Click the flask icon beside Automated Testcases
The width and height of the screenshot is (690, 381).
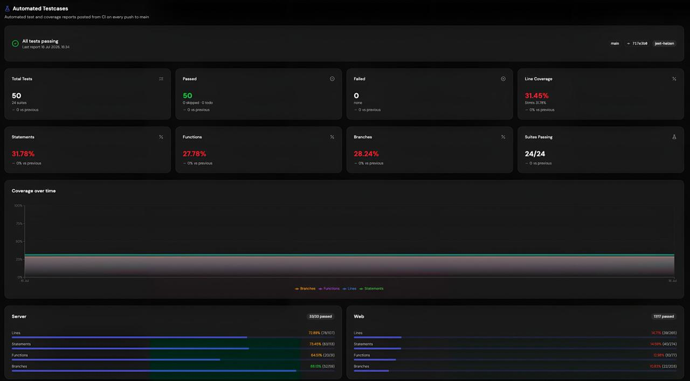[8, 9]
